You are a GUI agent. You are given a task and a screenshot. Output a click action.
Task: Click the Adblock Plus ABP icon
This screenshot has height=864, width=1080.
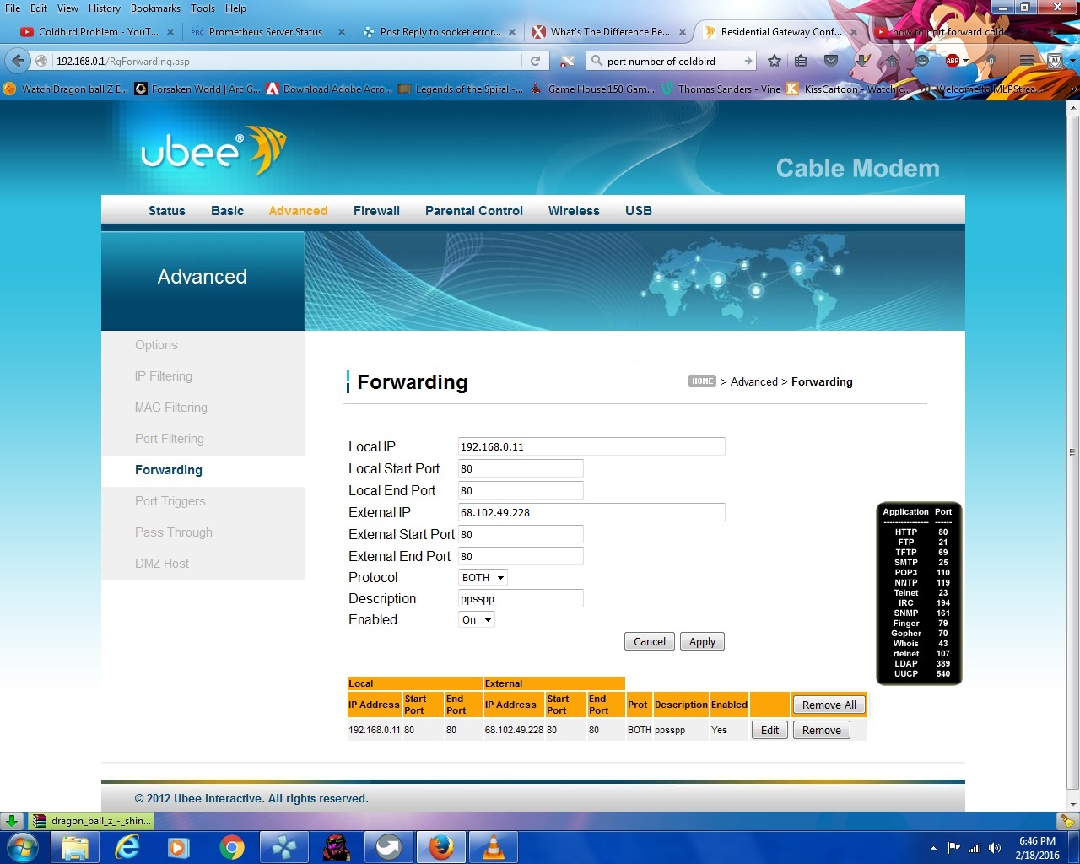point(953,61)
